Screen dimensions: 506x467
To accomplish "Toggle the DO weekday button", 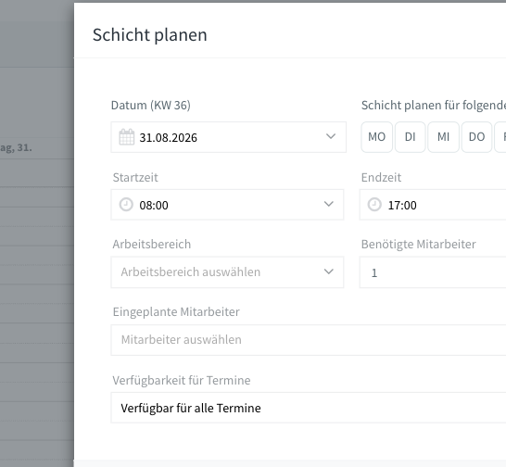I will (x=476, y=137).
